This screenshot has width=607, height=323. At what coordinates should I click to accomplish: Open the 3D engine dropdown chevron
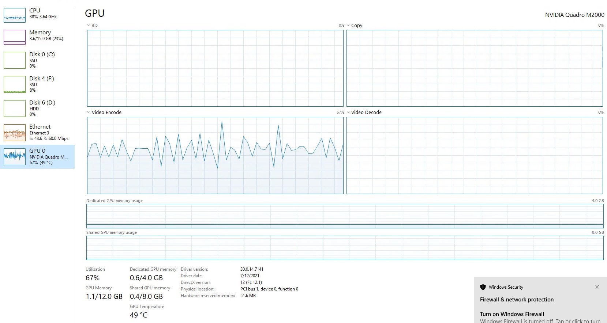point(89,26)
